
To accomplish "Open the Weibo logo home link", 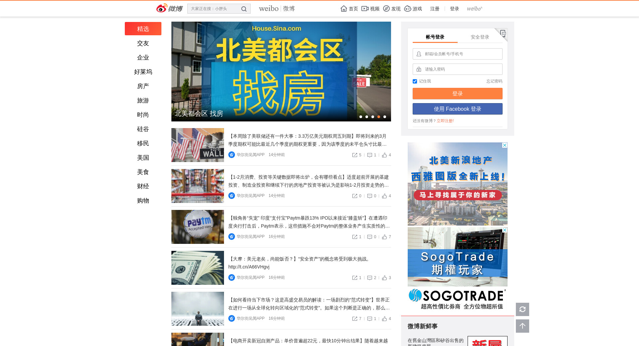I will click(x=169, y=9).
